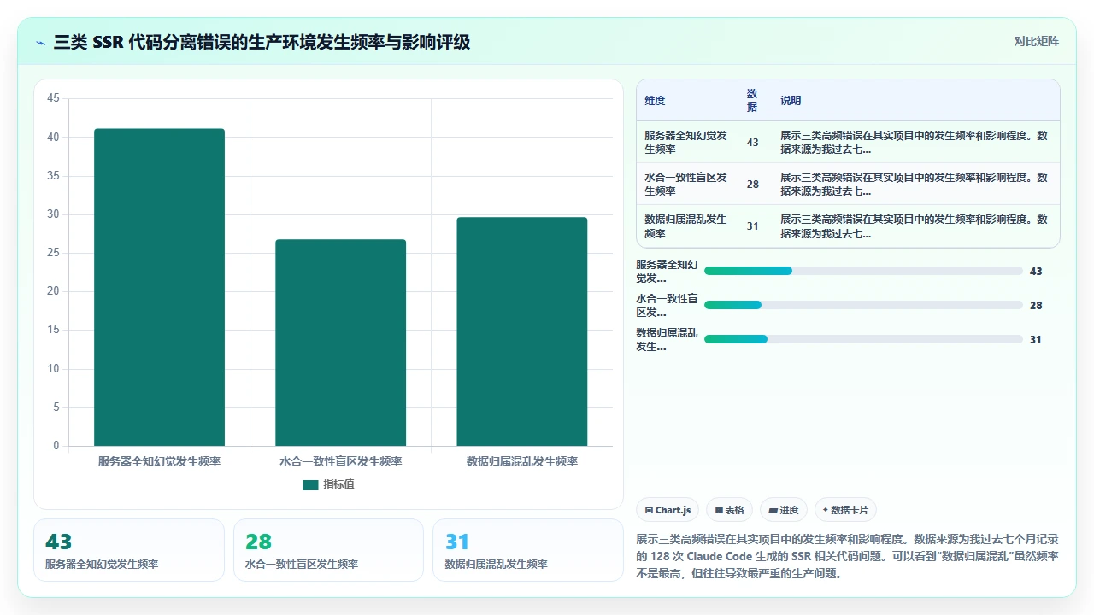Click the 数据 column header
This screenshot has height=615, width=1094.
click(752, 101)
